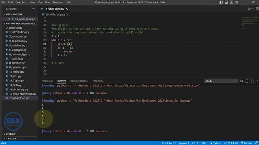
Task: Open Help menu
Action: tap(68, 2)
